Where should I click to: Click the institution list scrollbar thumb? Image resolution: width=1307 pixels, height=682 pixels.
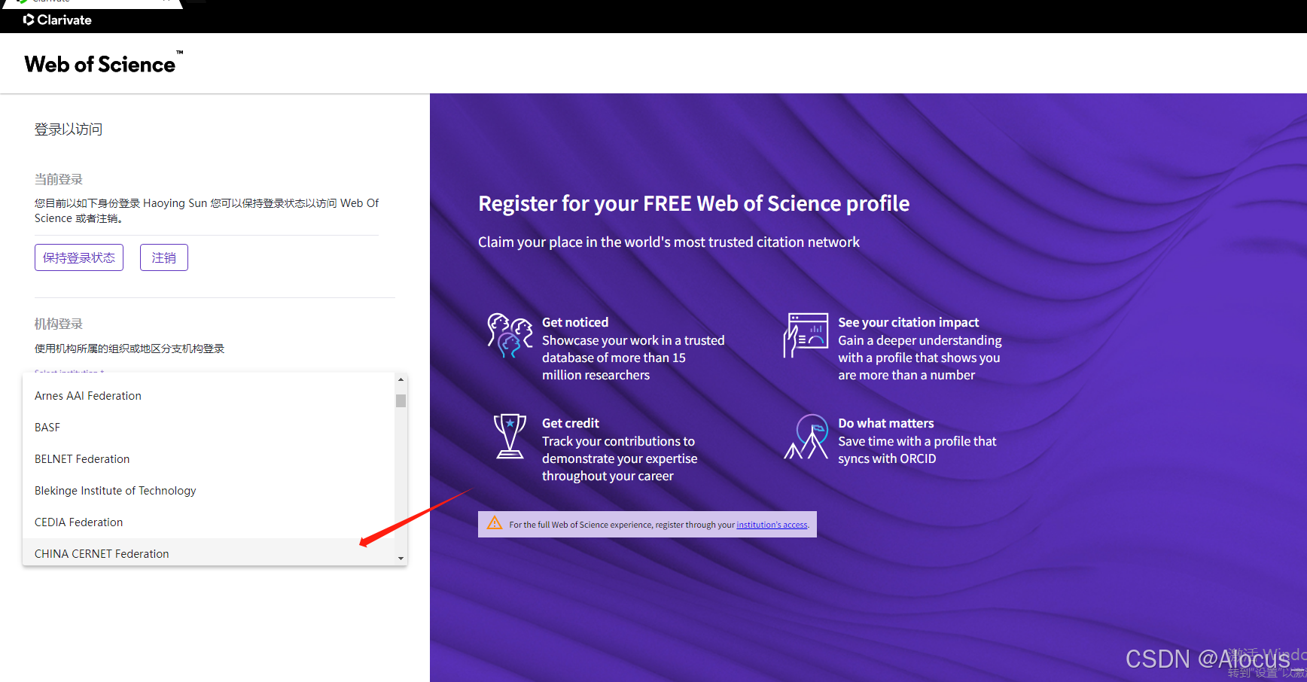coord(401,400)
